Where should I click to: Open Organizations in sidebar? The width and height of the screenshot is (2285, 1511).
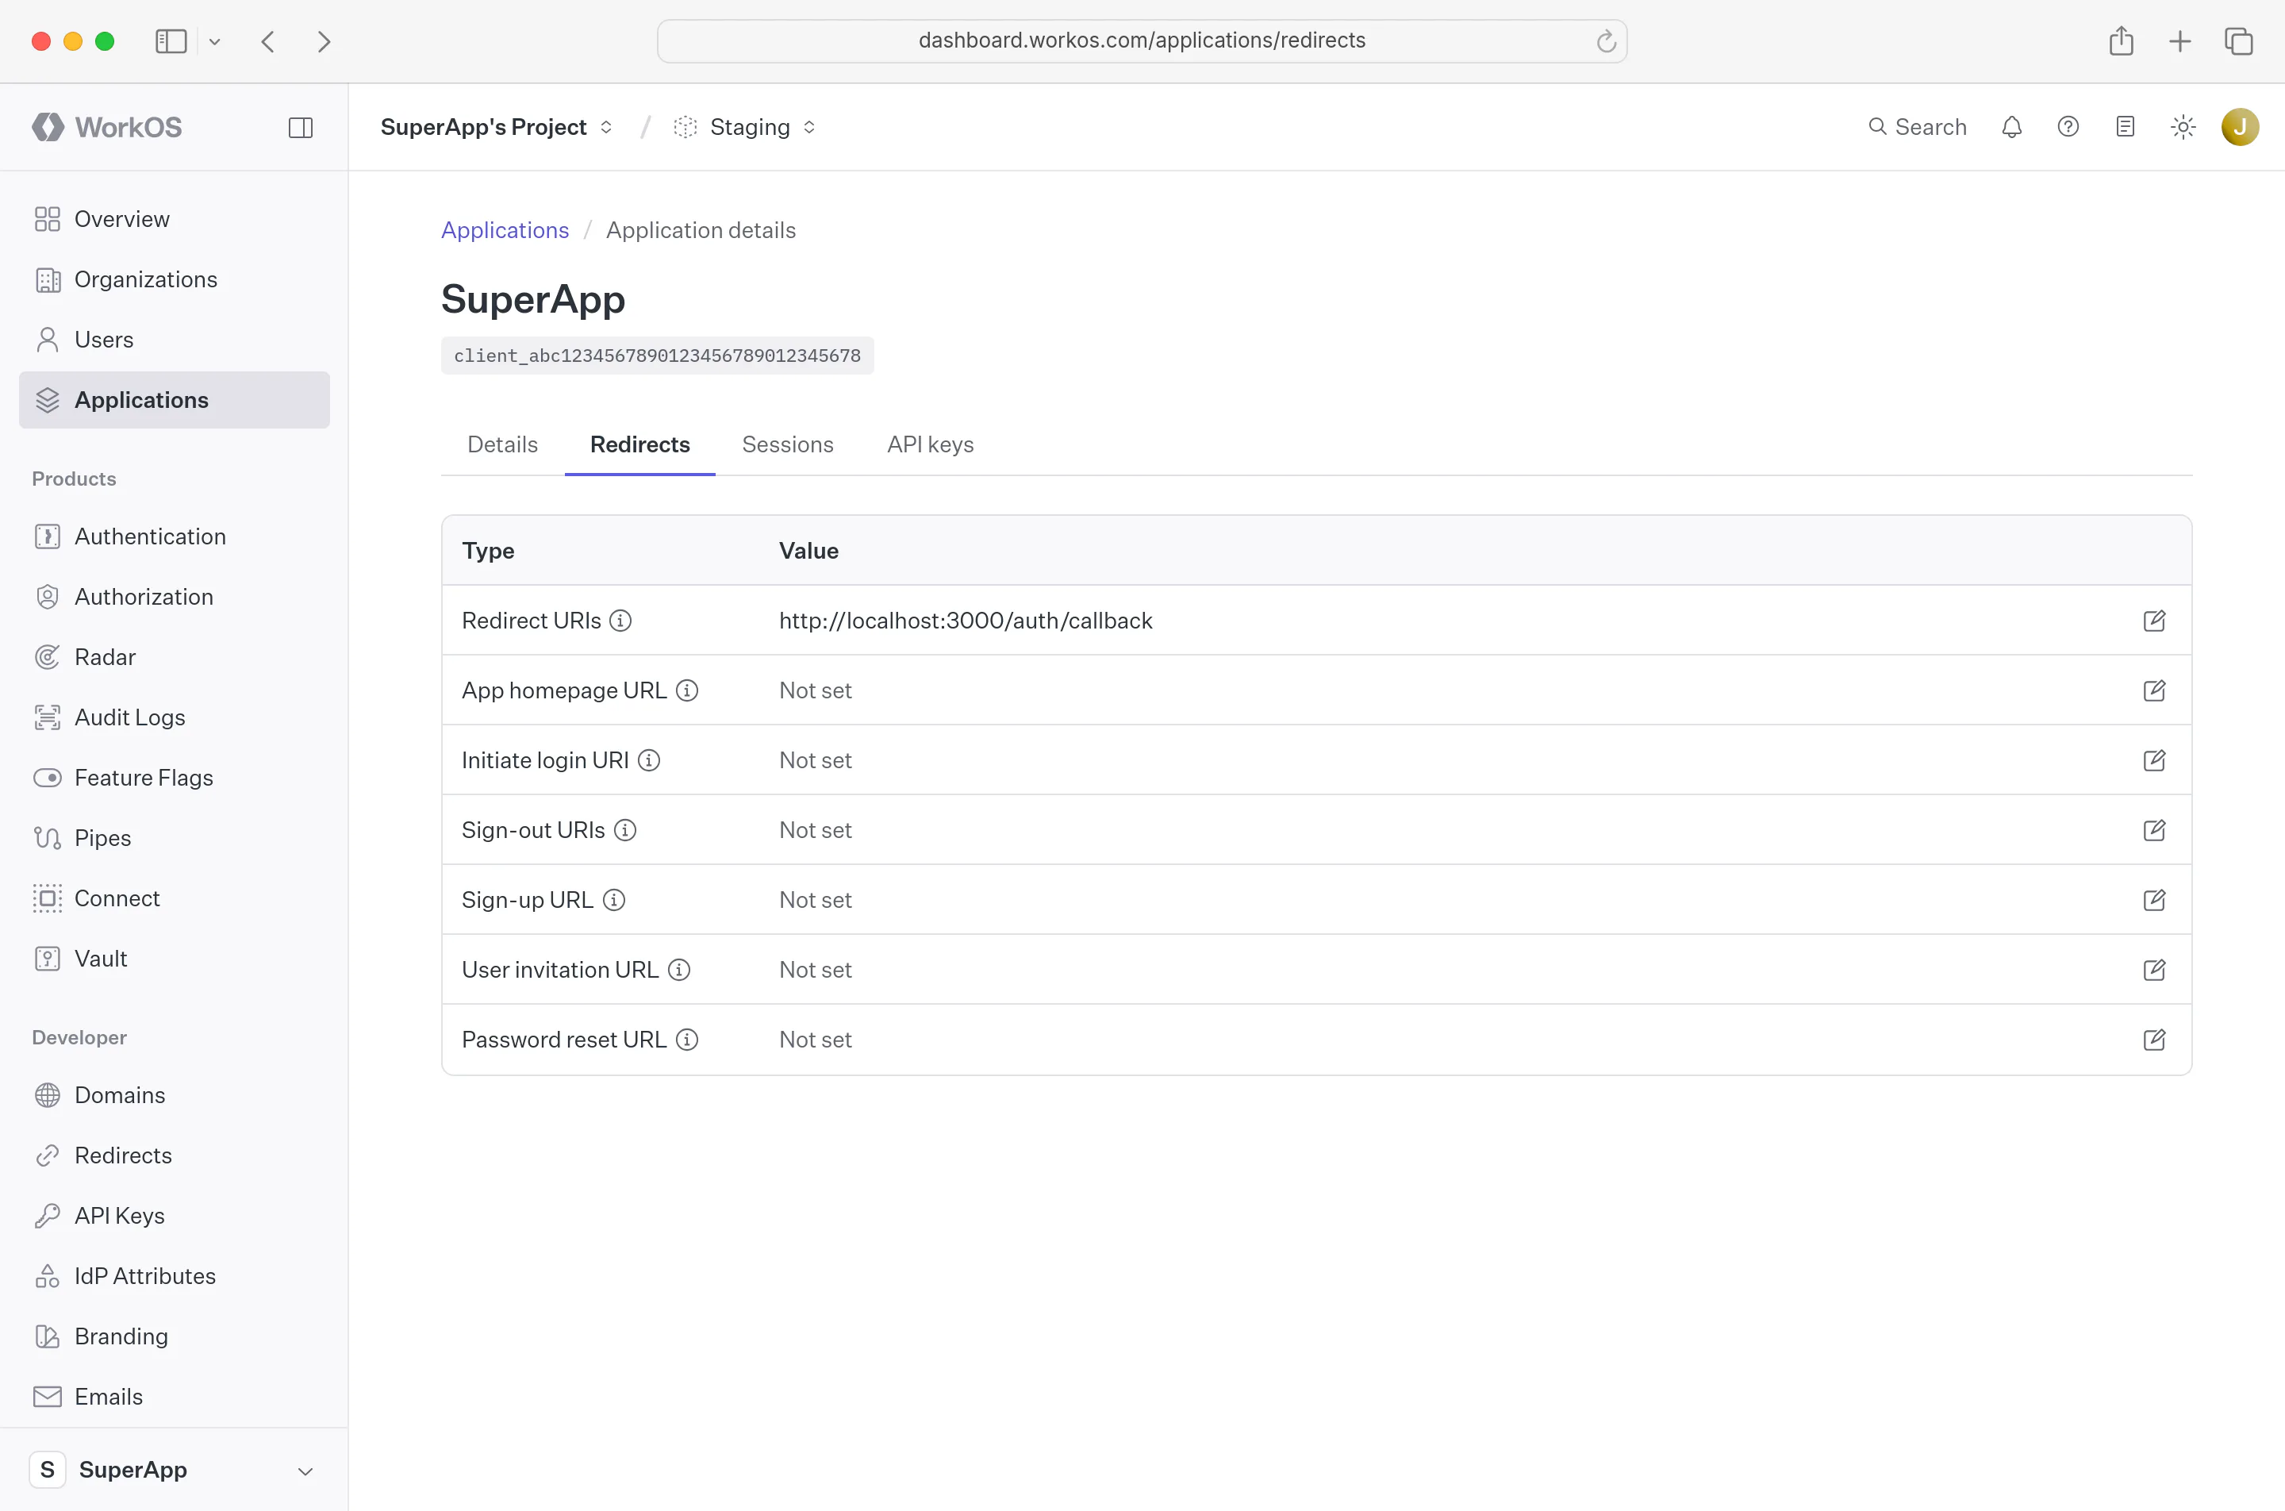coord(174,279)
